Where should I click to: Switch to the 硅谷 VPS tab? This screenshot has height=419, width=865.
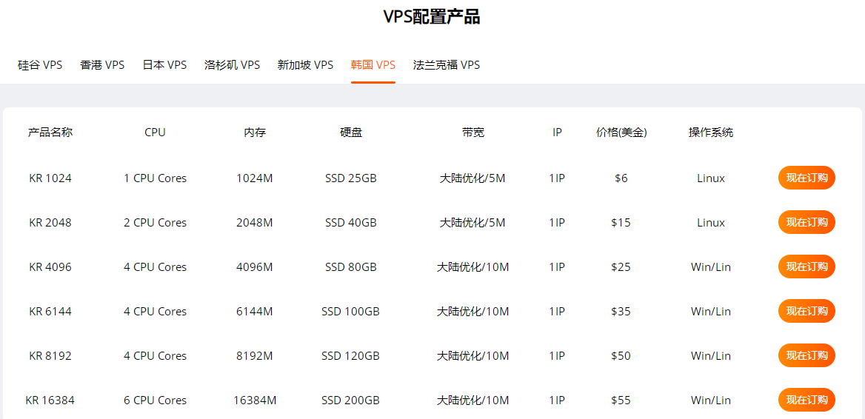point(40,65)
